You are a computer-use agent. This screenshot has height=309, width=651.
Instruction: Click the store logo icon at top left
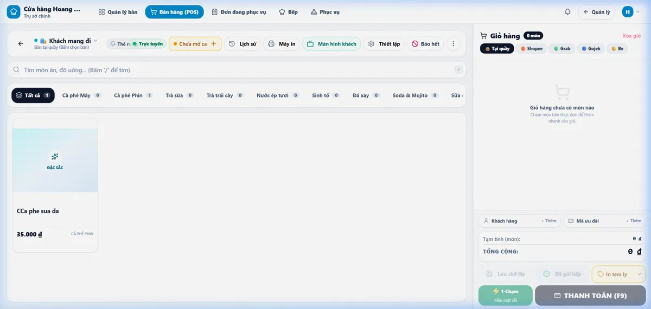pos(14,12)
